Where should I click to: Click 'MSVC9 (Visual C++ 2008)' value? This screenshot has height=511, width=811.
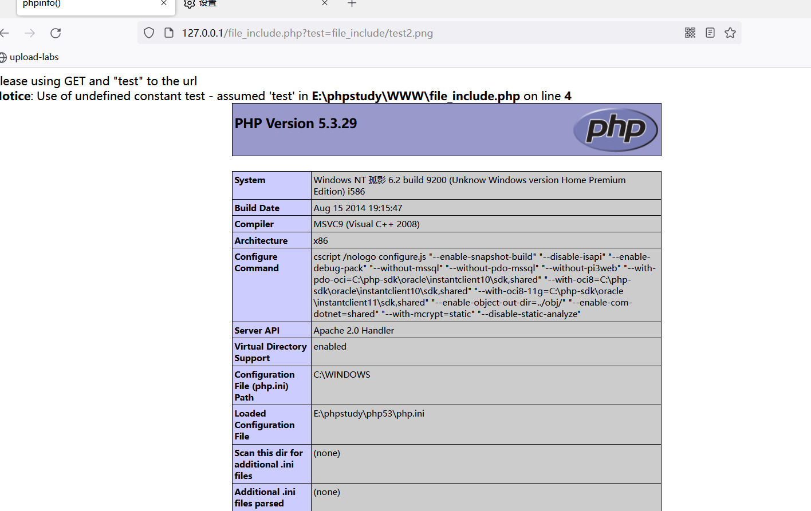367,224
